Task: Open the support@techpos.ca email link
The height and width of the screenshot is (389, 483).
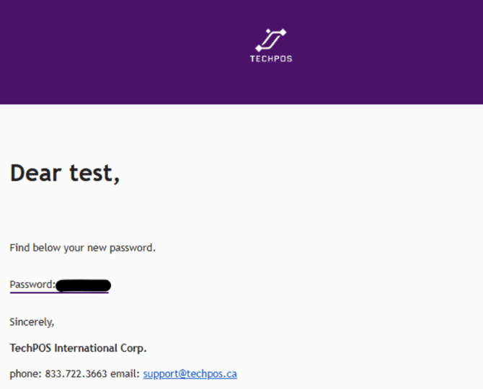Action: point(190,374)
